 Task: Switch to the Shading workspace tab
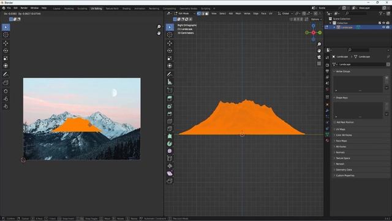127,9
